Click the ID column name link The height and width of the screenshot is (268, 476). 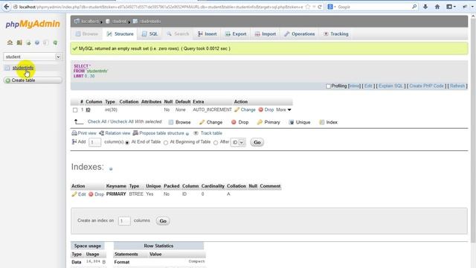pyautogui.click(x=88, y=109)
